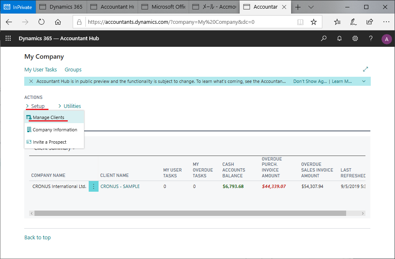Viewport: 395px width, 259px height.
Task: Add this page to favorites star
Action: pyautogui.click(x=314, y=22)
